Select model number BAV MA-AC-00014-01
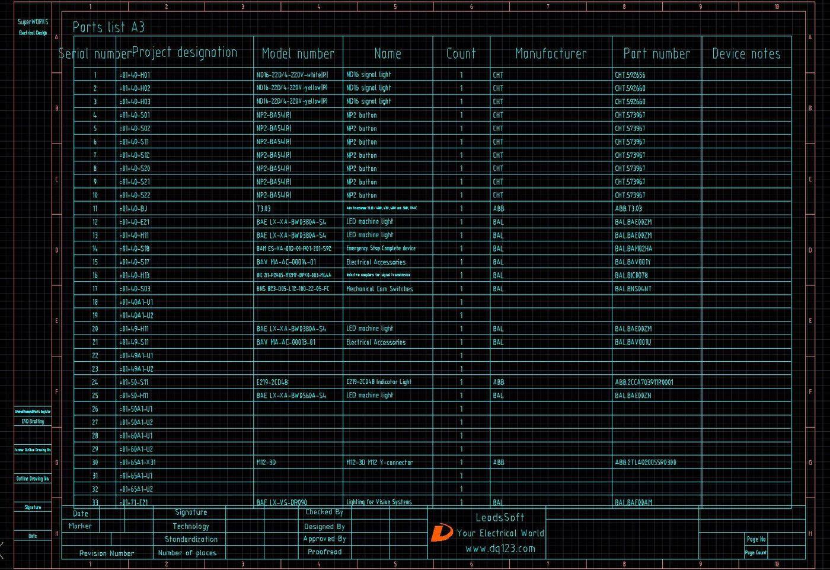Image resolution: width=830 pixels, height=570 pixels. pyautogui.click(x=286, y=262)
